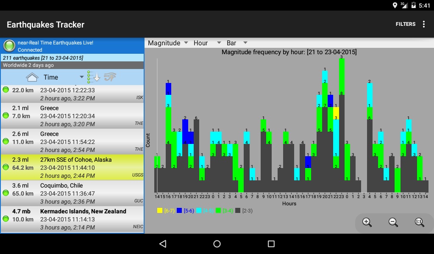Viewport: 434px width, 254px height.
Task: Tap the yellow [6-7) legend swatch
Action: (x=160, y=210)
